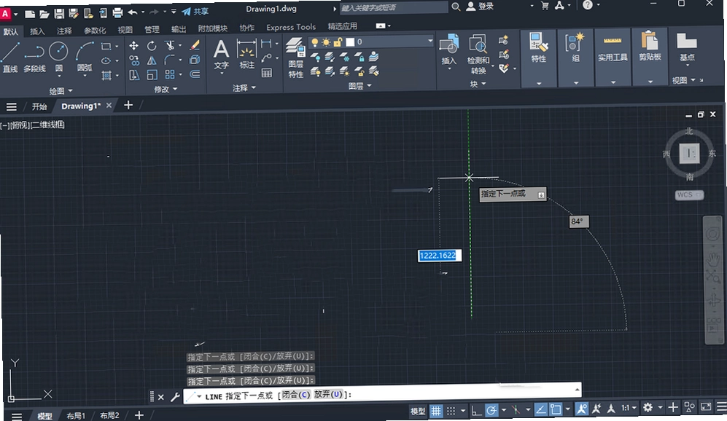Choose the Offset tool icon
727x421 pixels.
(x=195, y=74)
